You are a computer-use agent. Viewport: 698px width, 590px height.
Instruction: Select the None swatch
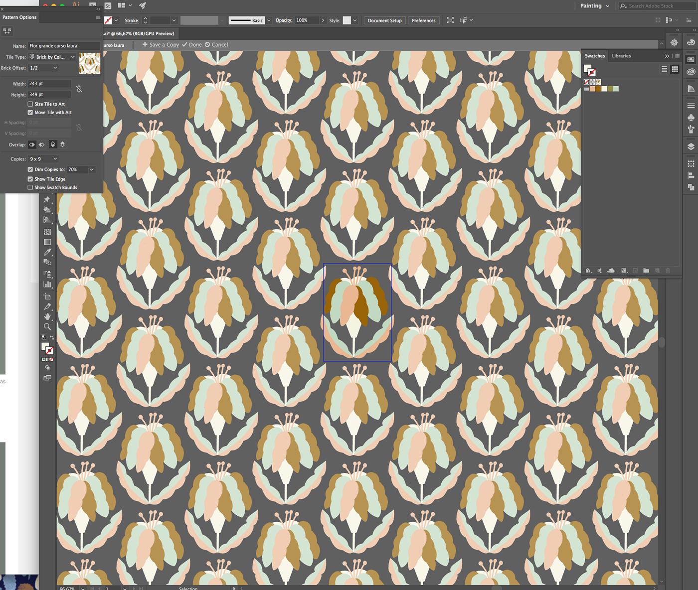coord(587,82)
